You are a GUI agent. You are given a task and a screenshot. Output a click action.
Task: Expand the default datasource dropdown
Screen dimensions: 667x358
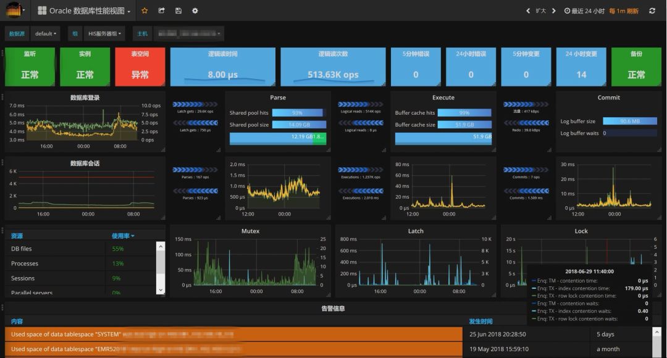(46, 33)
